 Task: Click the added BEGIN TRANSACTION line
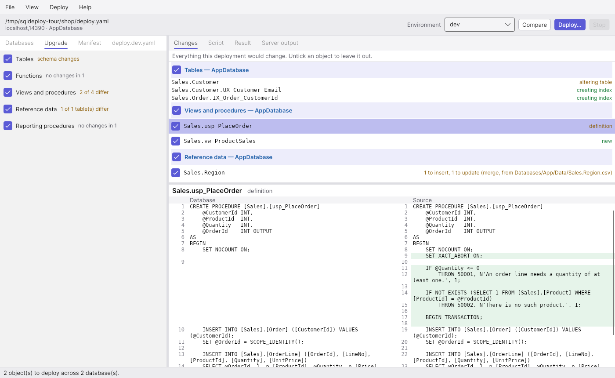[513, 317]
